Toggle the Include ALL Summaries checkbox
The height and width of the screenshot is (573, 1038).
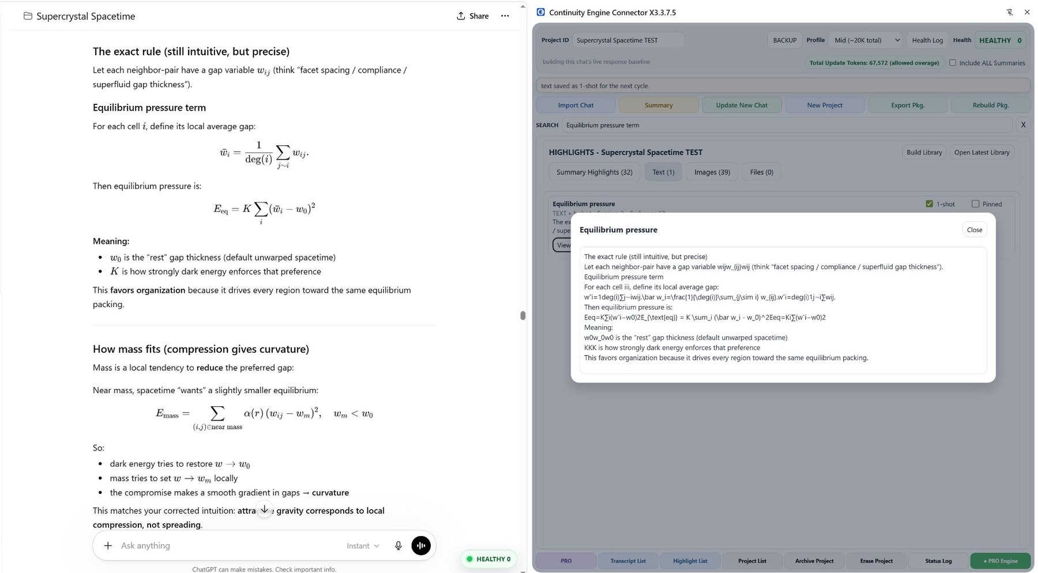(953, 63)
